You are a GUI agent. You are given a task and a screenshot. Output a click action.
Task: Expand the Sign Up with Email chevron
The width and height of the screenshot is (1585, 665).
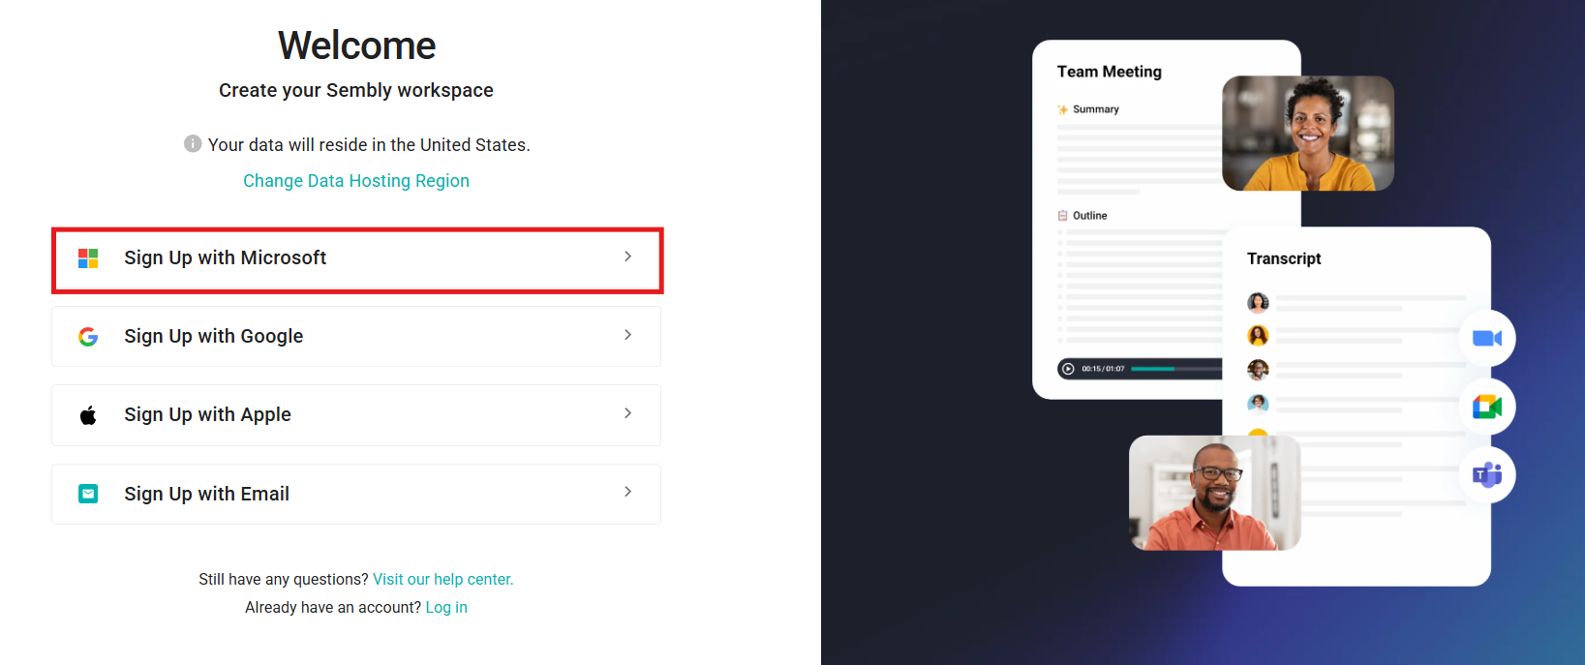pos(627,492)
